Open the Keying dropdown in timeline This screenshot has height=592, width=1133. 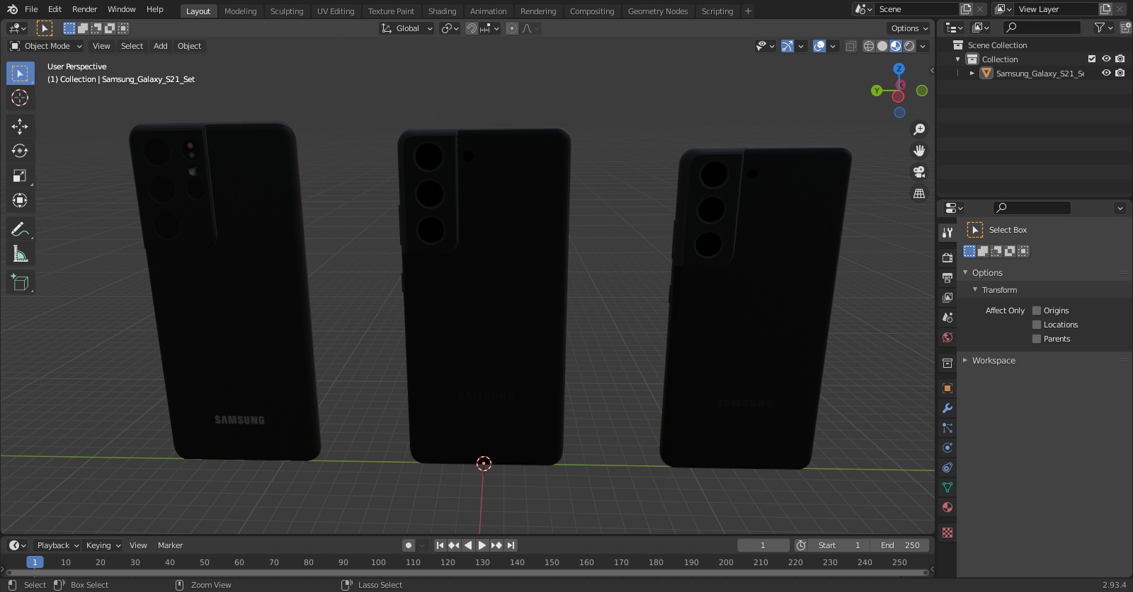coord(103,545)
